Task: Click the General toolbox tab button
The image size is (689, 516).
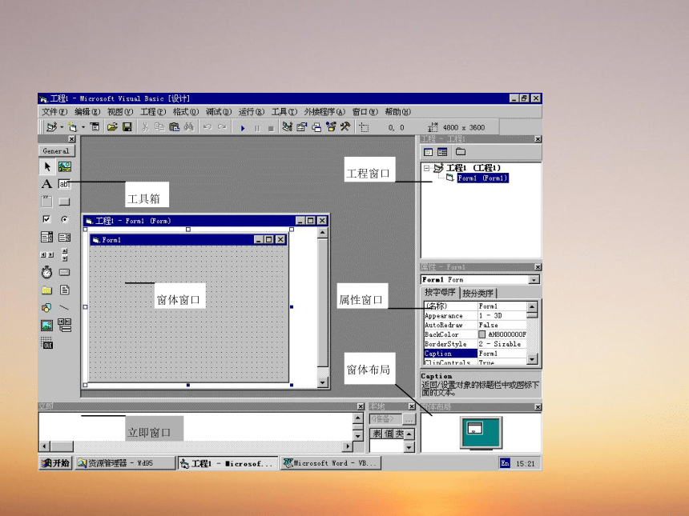Action: point(56,151)
